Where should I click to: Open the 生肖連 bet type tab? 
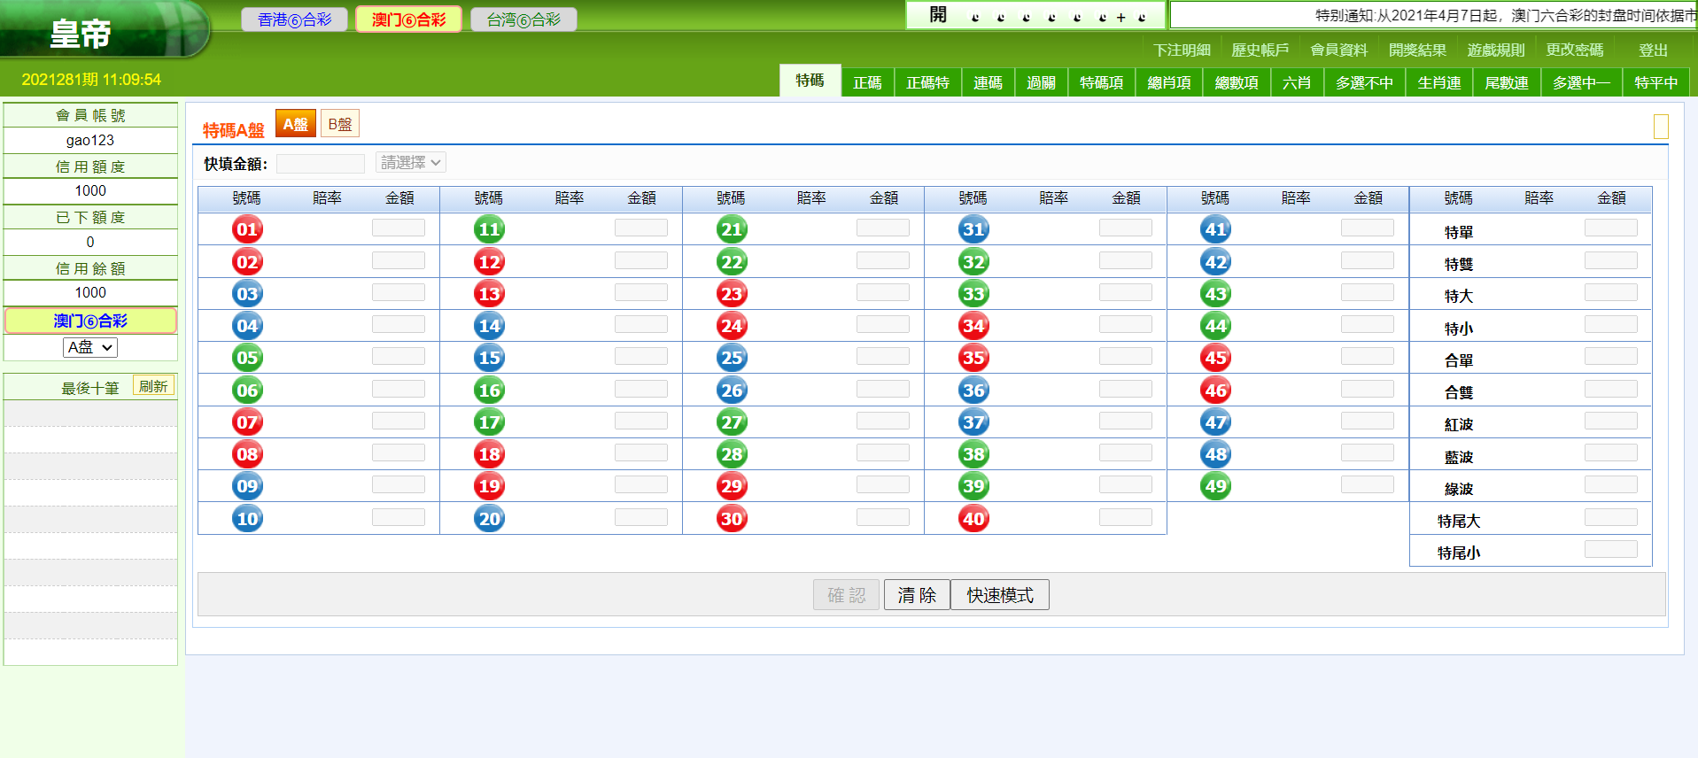[1438, 82]
